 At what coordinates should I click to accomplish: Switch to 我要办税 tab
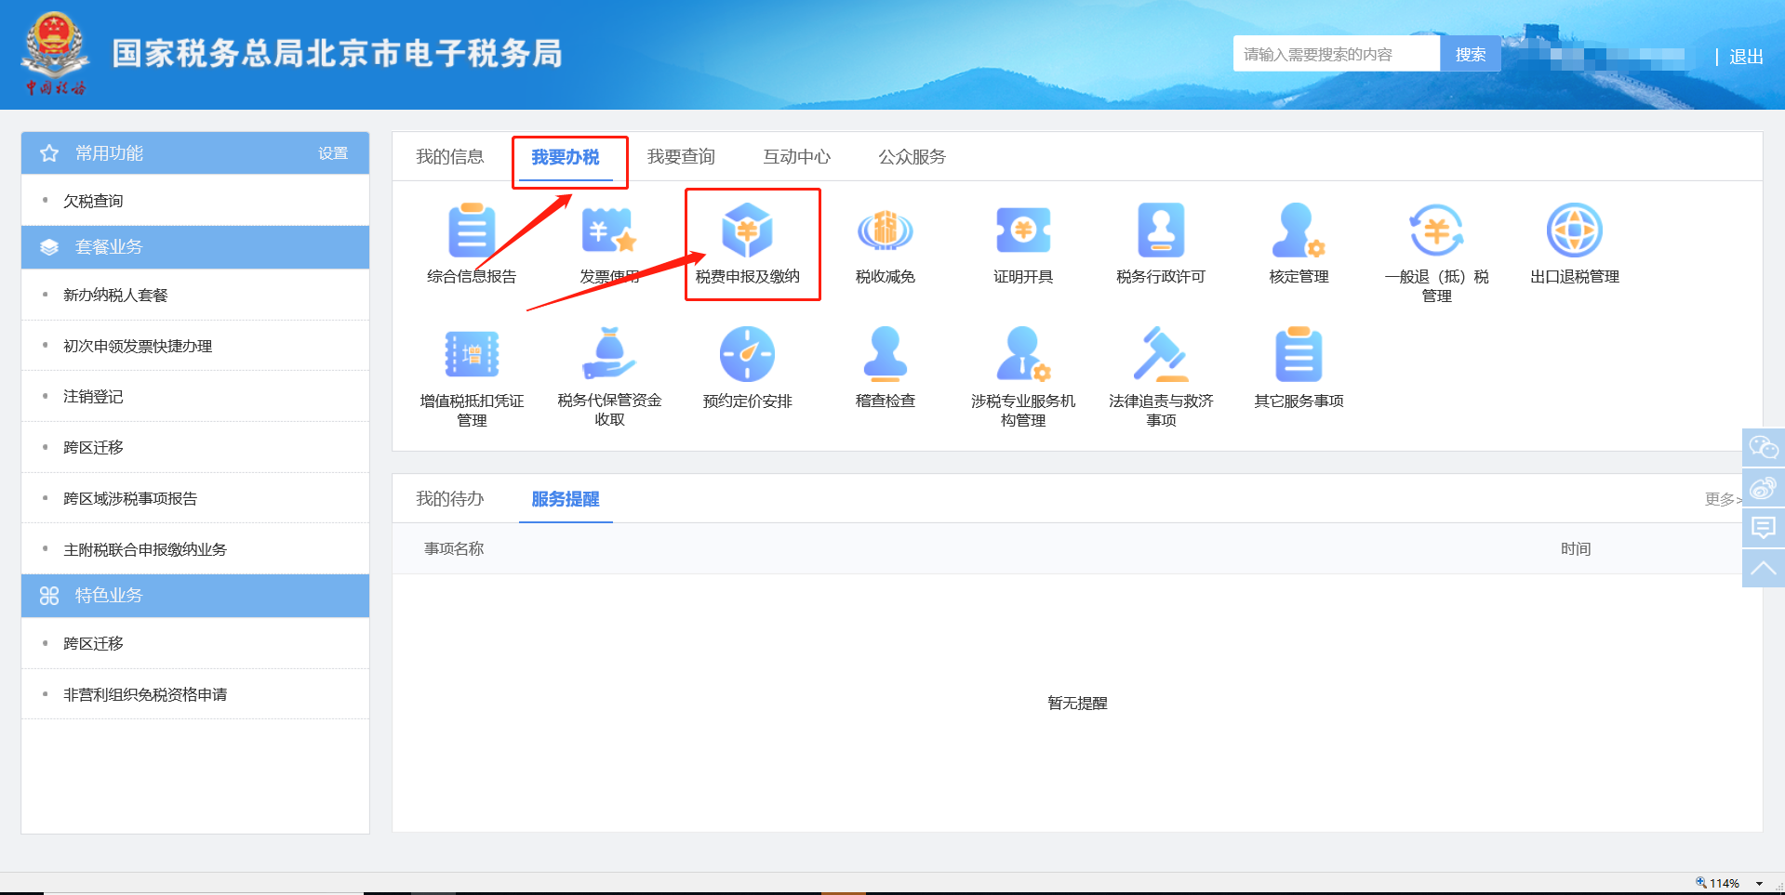pyautogui.click(x=566, y=157)
